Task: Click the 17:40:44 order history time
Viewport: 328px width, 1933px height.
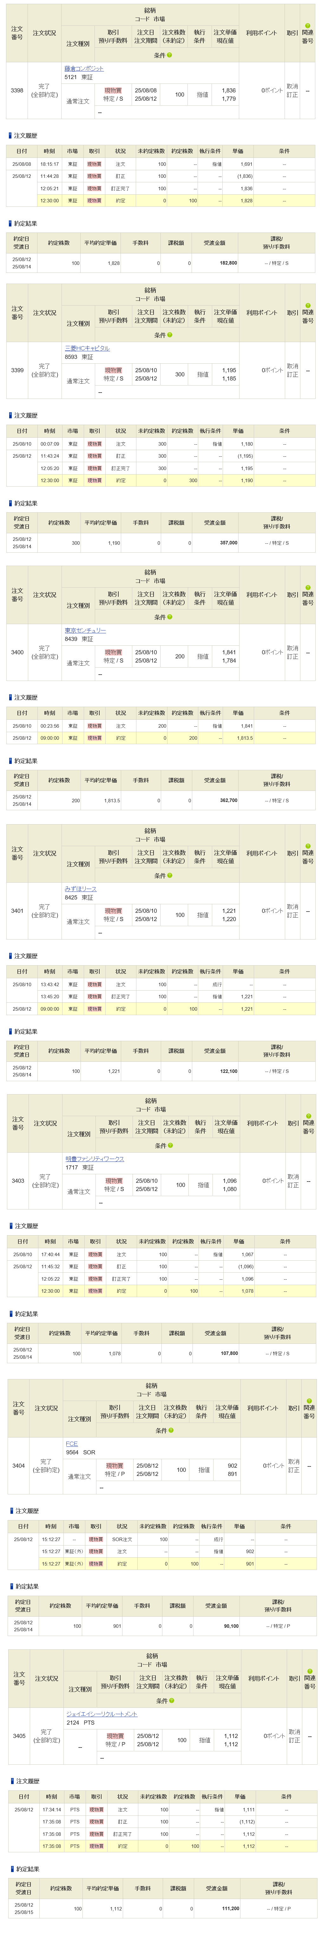Action: (50, 1254)
